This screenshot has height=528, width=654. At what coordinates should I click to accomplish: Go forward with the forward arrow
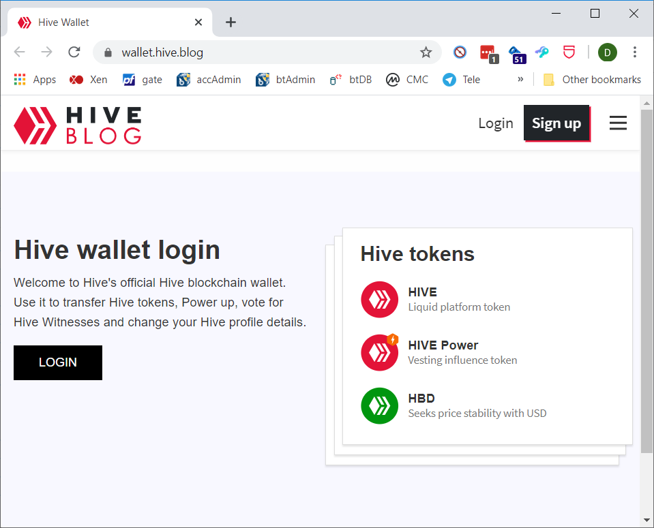point(46,52)
